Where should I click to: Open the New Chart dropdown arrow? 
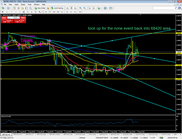tap(5, 8)
